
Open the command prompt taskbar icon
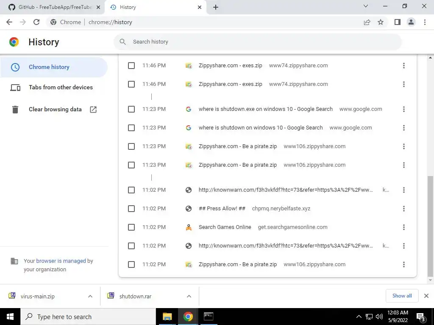click(x=209, y=317)
